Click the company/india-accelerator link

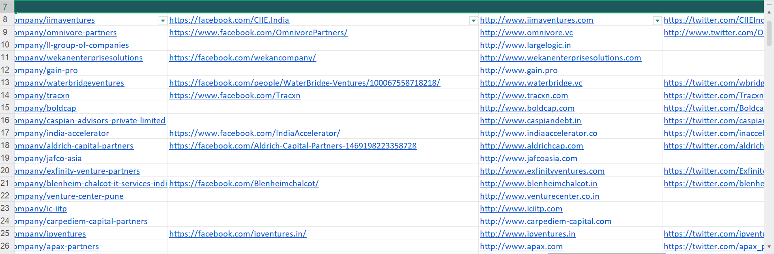click(x=62, y=133)
